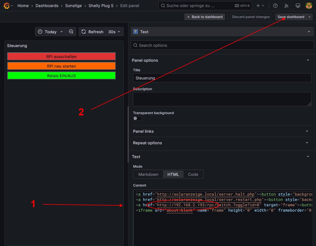Select Markdown mode
Viewport: 316px width, 246px height.
point(148,174)
